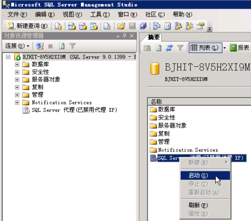Image resolution: width=251 pixels, height=221 pixels.
Task: Click the Filter funnel icon in Summary toolbar
Action: (x=180, y=48)
